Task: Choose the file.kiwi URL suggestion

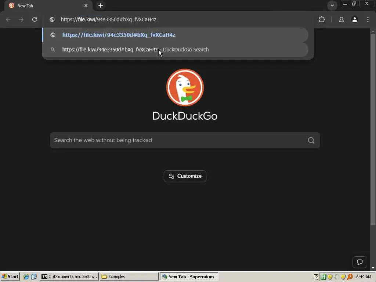Action: coord(175,35)
